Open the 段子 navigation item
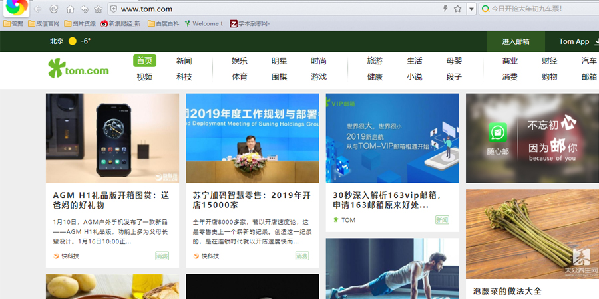This screenshot has width=599, height=299. coord(454,77)
